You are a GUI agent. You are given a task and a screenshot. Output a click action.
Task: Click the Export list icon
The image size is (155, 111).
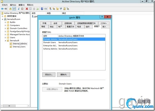pos(37,9)
